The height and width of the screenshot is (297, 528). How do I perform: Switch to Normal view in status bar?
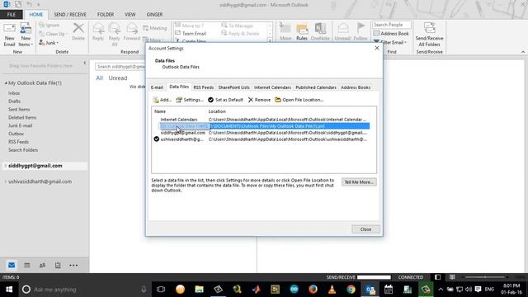point(437,277)
